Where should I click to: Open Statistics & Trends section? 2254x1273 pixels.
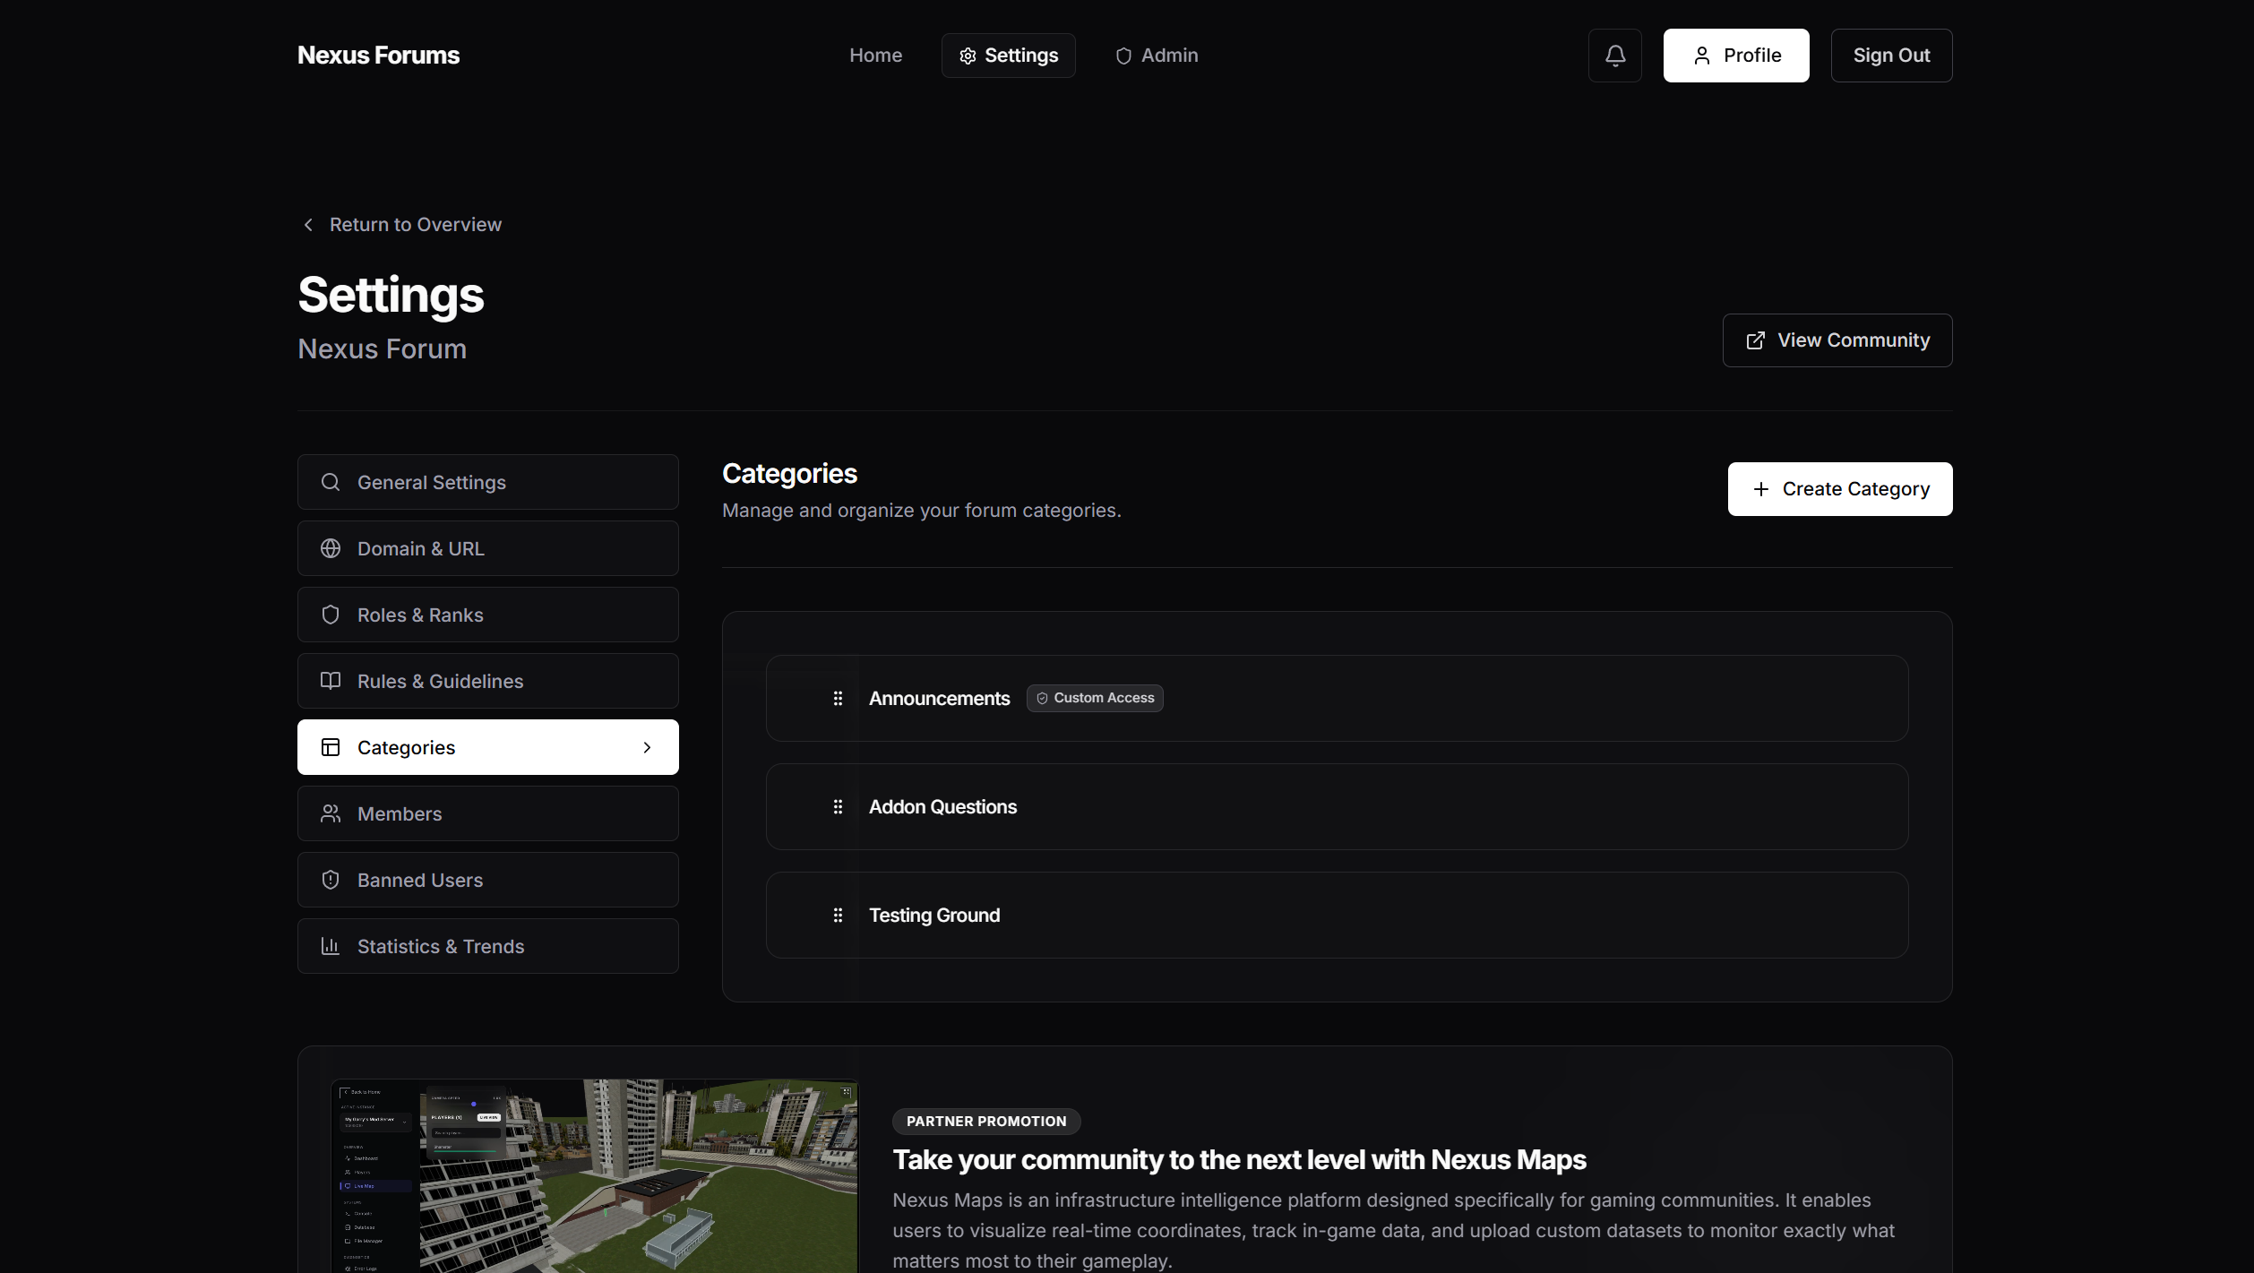coord(488,946)
